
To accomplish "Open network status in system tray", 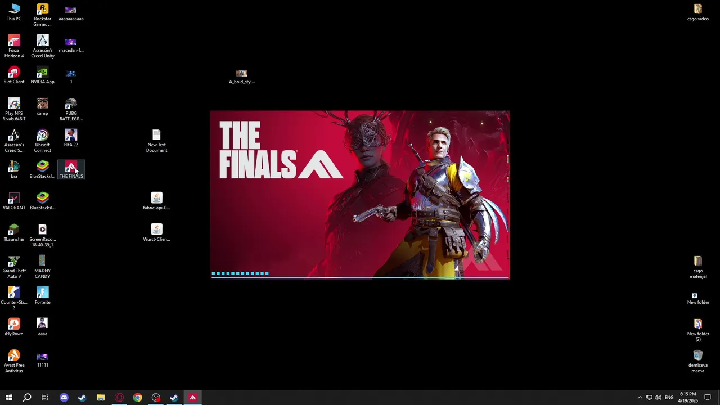I will 649,398.
